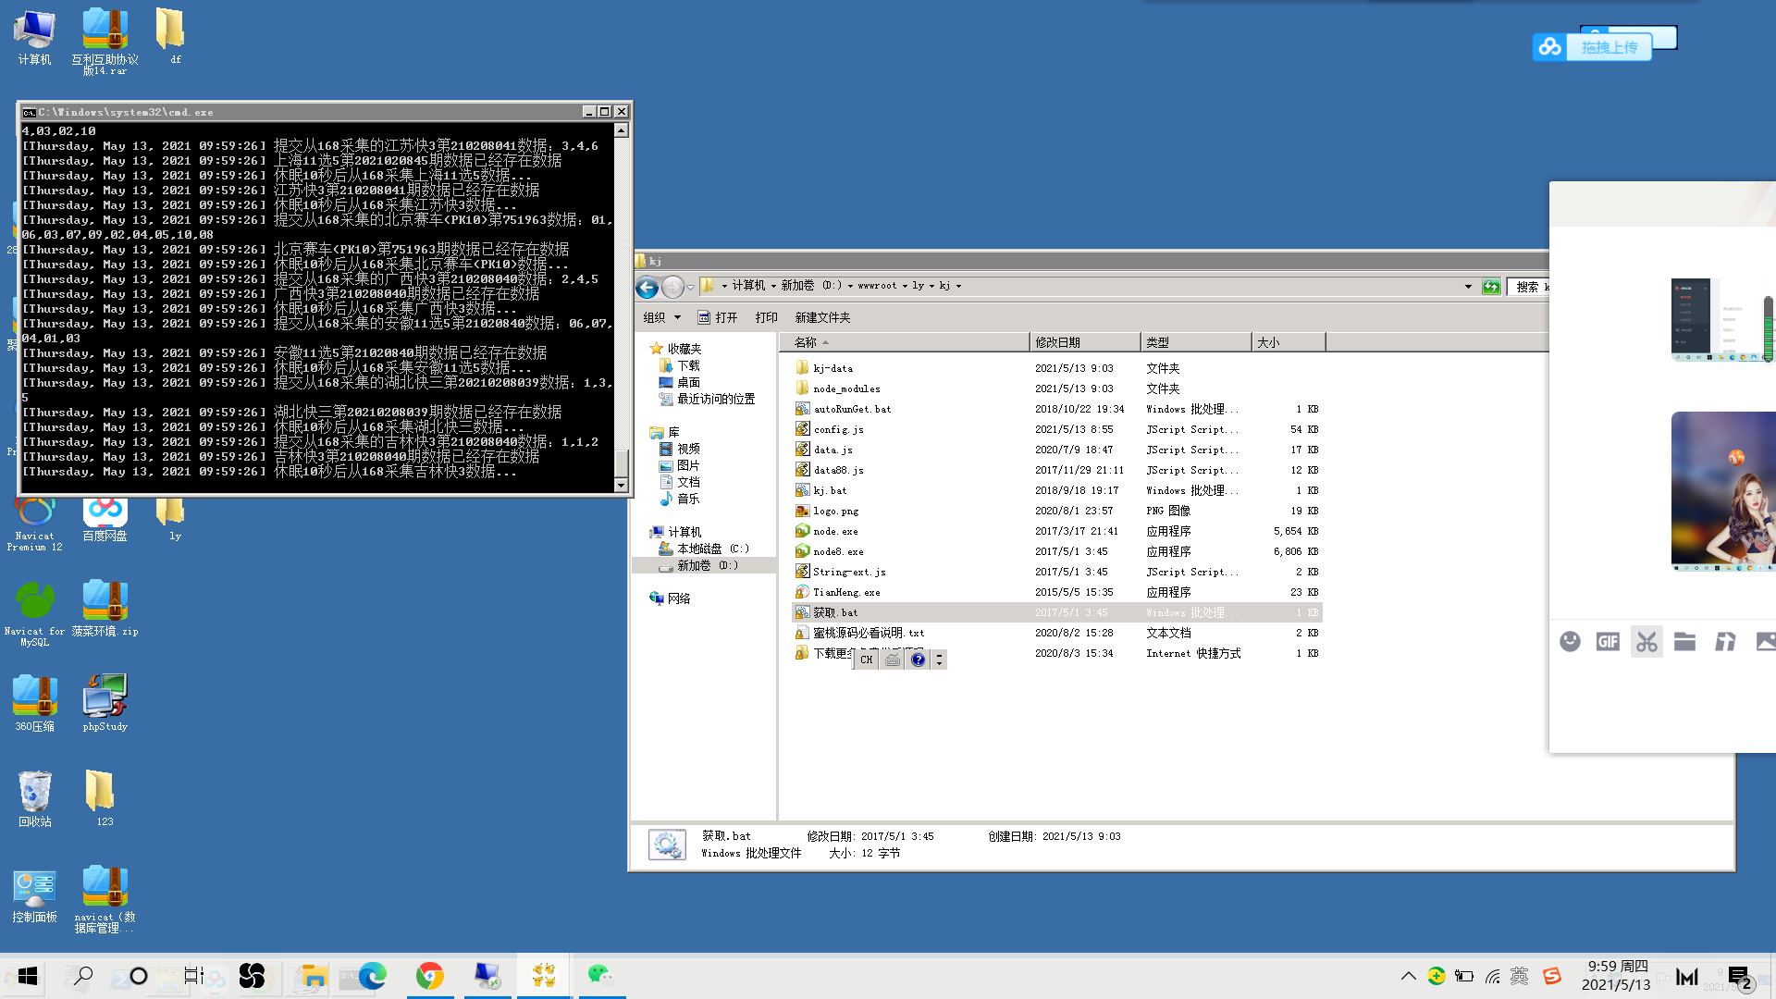The width and height of the screenshot is (1776, 999).
Task: Click the refresh icon beside address bar
Action: click(x=1491, y=287)
